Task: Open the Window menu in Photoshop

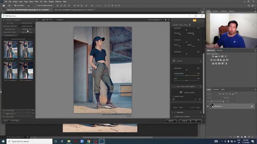Action: pyautogui.click(x=58, y=2)
